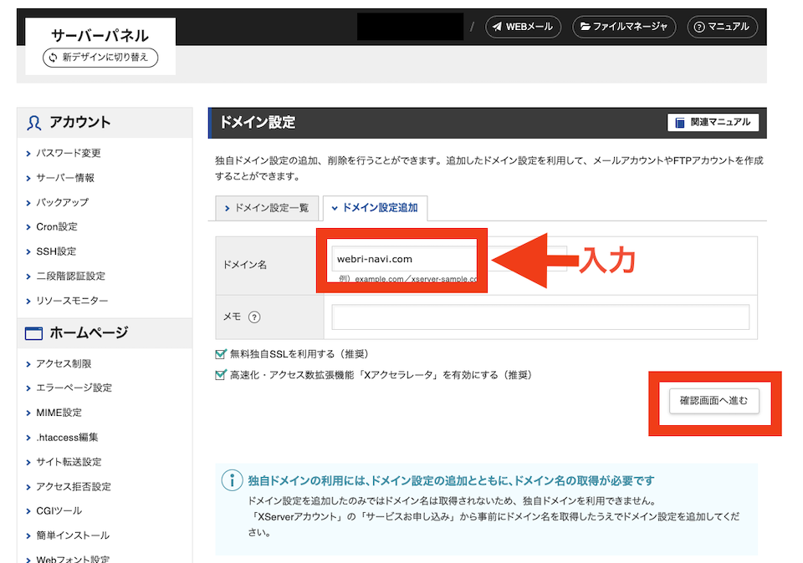Viewport: 803px width, 563px height.
Task: Open 簡単インストール link
Action: point(73,535)
